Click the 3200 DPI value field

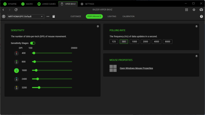(24, 87)
